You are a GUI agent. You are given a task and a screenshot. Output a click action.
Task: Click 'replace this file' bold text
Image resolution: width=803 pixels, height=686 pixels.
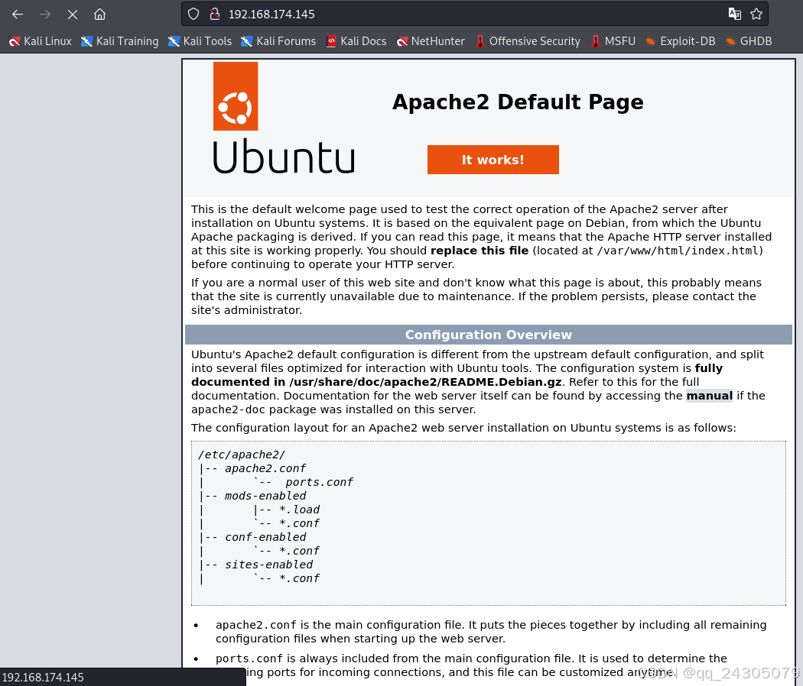click(x=480, y=251)
